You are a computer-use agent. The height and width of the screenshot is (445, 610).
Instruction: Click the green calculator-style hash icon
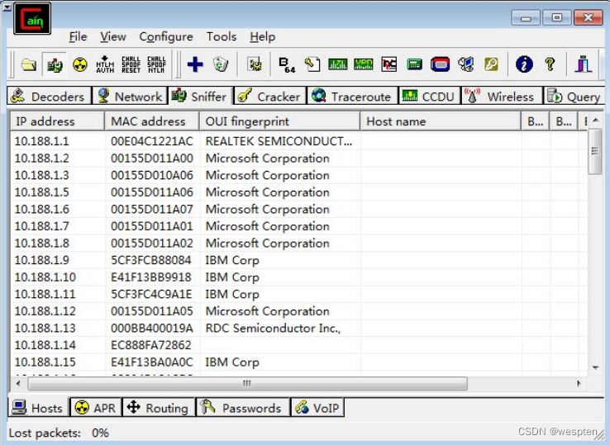[414, 64]
